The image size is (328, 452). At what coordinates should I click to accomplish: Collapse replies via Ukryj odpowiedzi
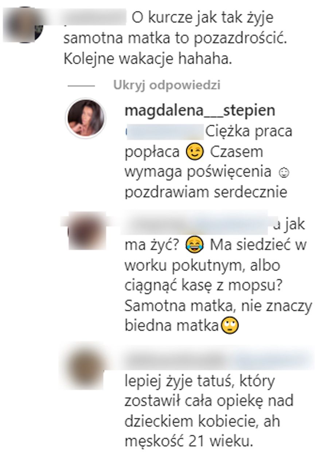coord(167,85)
